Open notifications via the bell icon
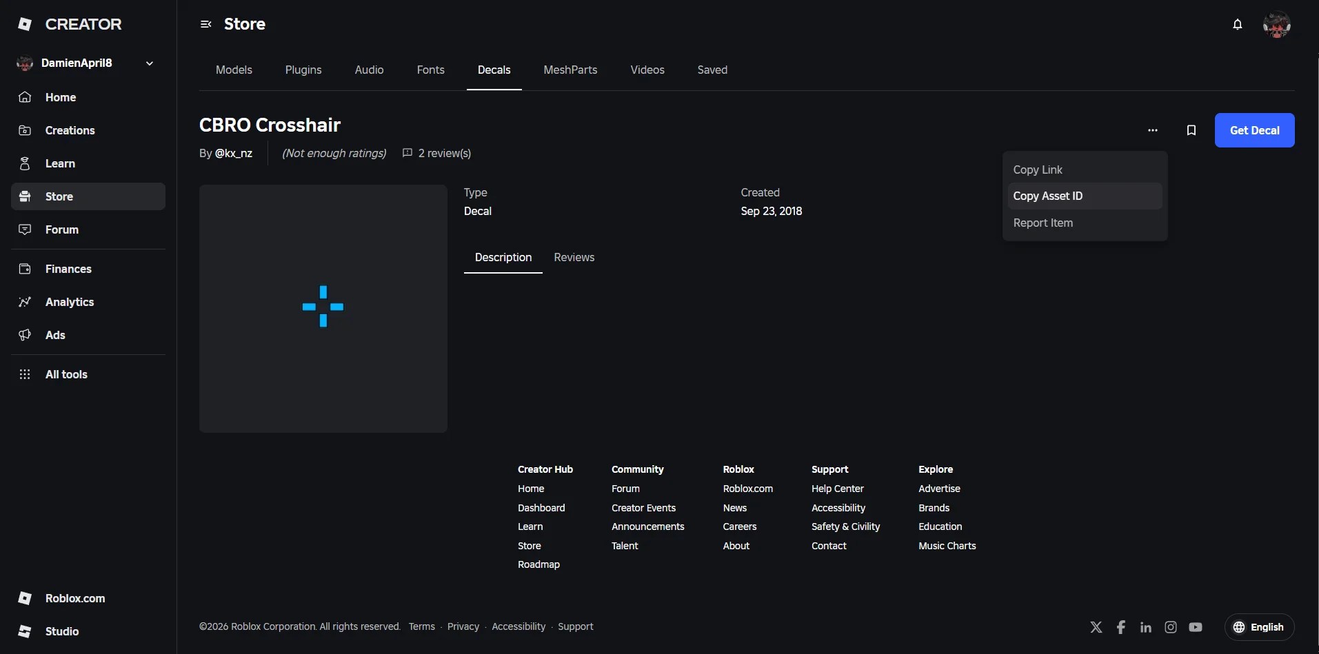 coord(1237,24)
